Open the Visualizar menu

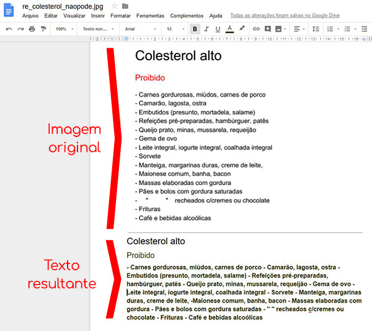(x=74, y=15)
